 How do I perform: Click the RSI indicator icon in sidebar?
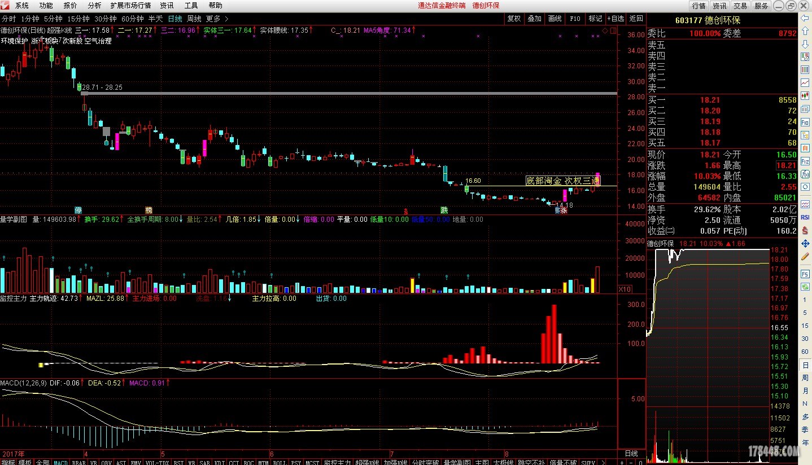805,217
